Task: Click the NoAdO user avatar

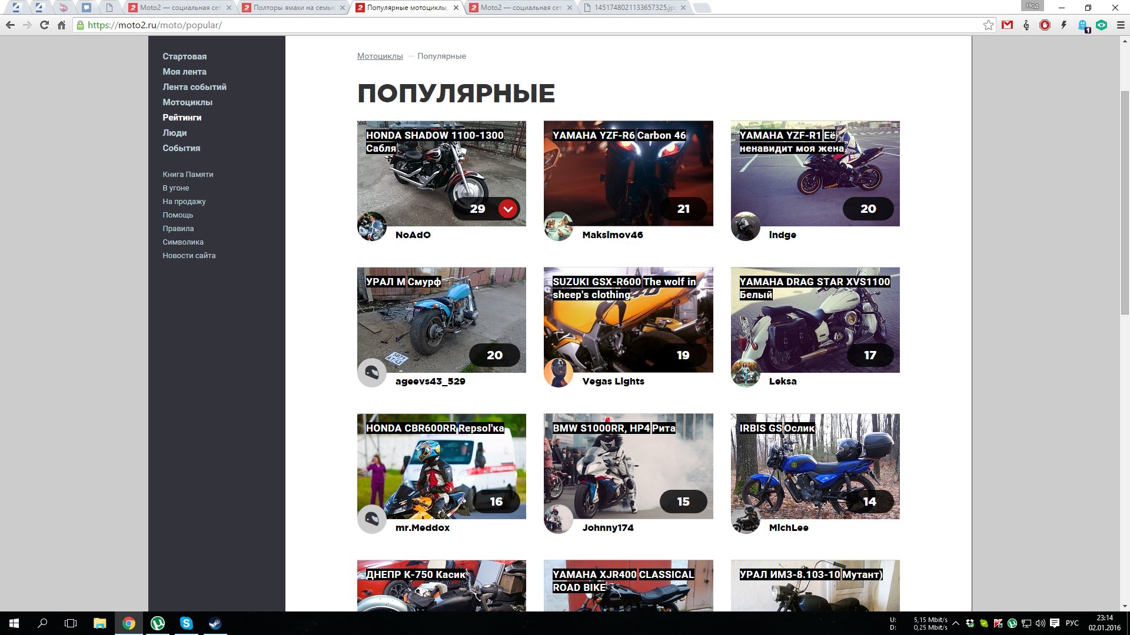Action: [x=372, y=226]
